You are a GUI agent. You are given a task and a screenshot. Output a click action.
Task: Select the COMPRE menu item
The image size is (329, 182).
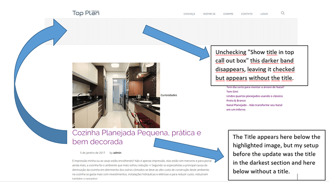click(x=228, y=14)
